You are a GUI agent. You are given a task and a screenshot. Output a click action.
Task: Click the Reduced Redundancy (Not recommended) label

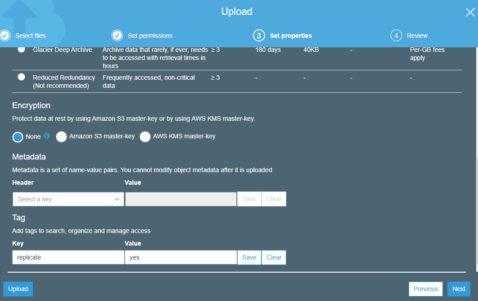coord(64,82)
